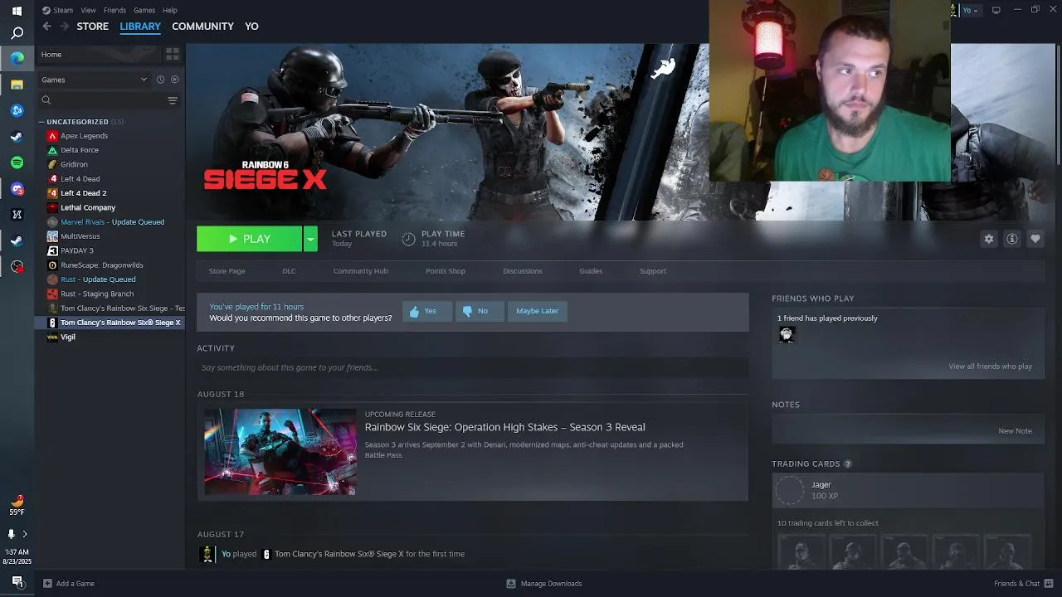The image size is (1062, 597).
Task: Open the Manage Downloads icon
Action: 511,583
